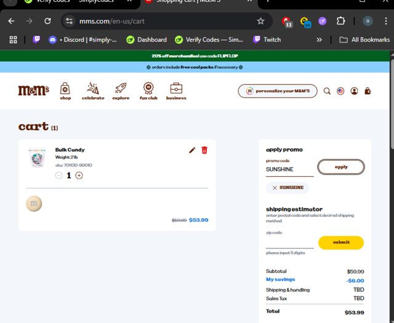Change country with the US flag icon

click(340, 91)
